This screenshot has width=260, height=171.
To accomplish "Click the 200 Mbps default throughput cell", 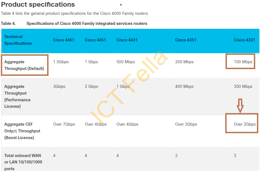I will tap(184, 62).
